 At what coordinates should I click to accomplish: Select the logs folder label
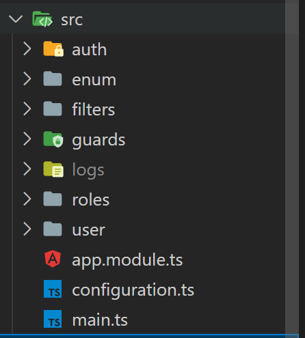88,171
